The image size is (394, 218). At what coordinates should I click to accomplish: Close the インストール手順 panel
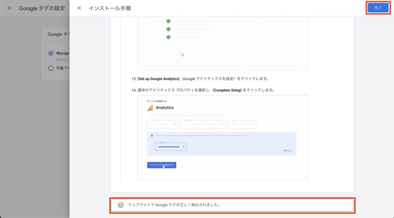[79, 8]
